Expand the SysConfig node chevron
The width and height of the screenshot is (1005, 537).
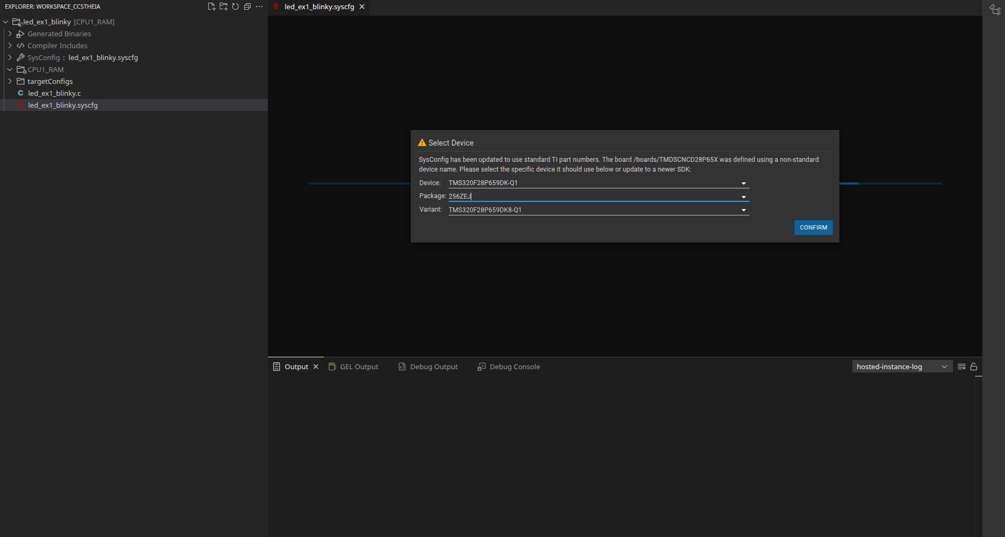pos(10,57)
